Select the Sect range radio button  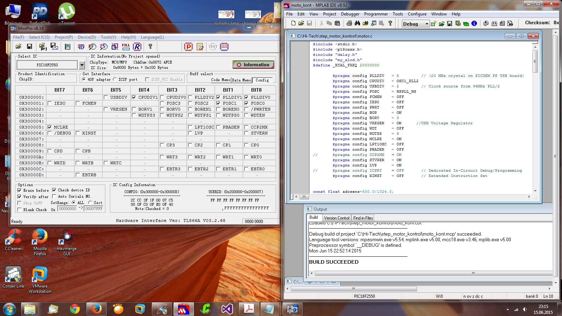coord(90,203)
